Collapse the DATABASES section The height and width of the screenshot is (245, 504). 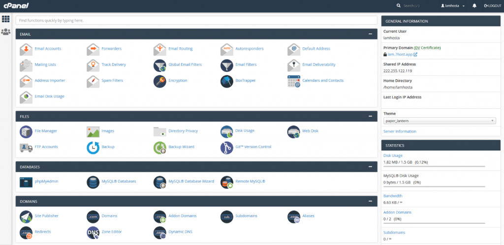tap(370, 167)
